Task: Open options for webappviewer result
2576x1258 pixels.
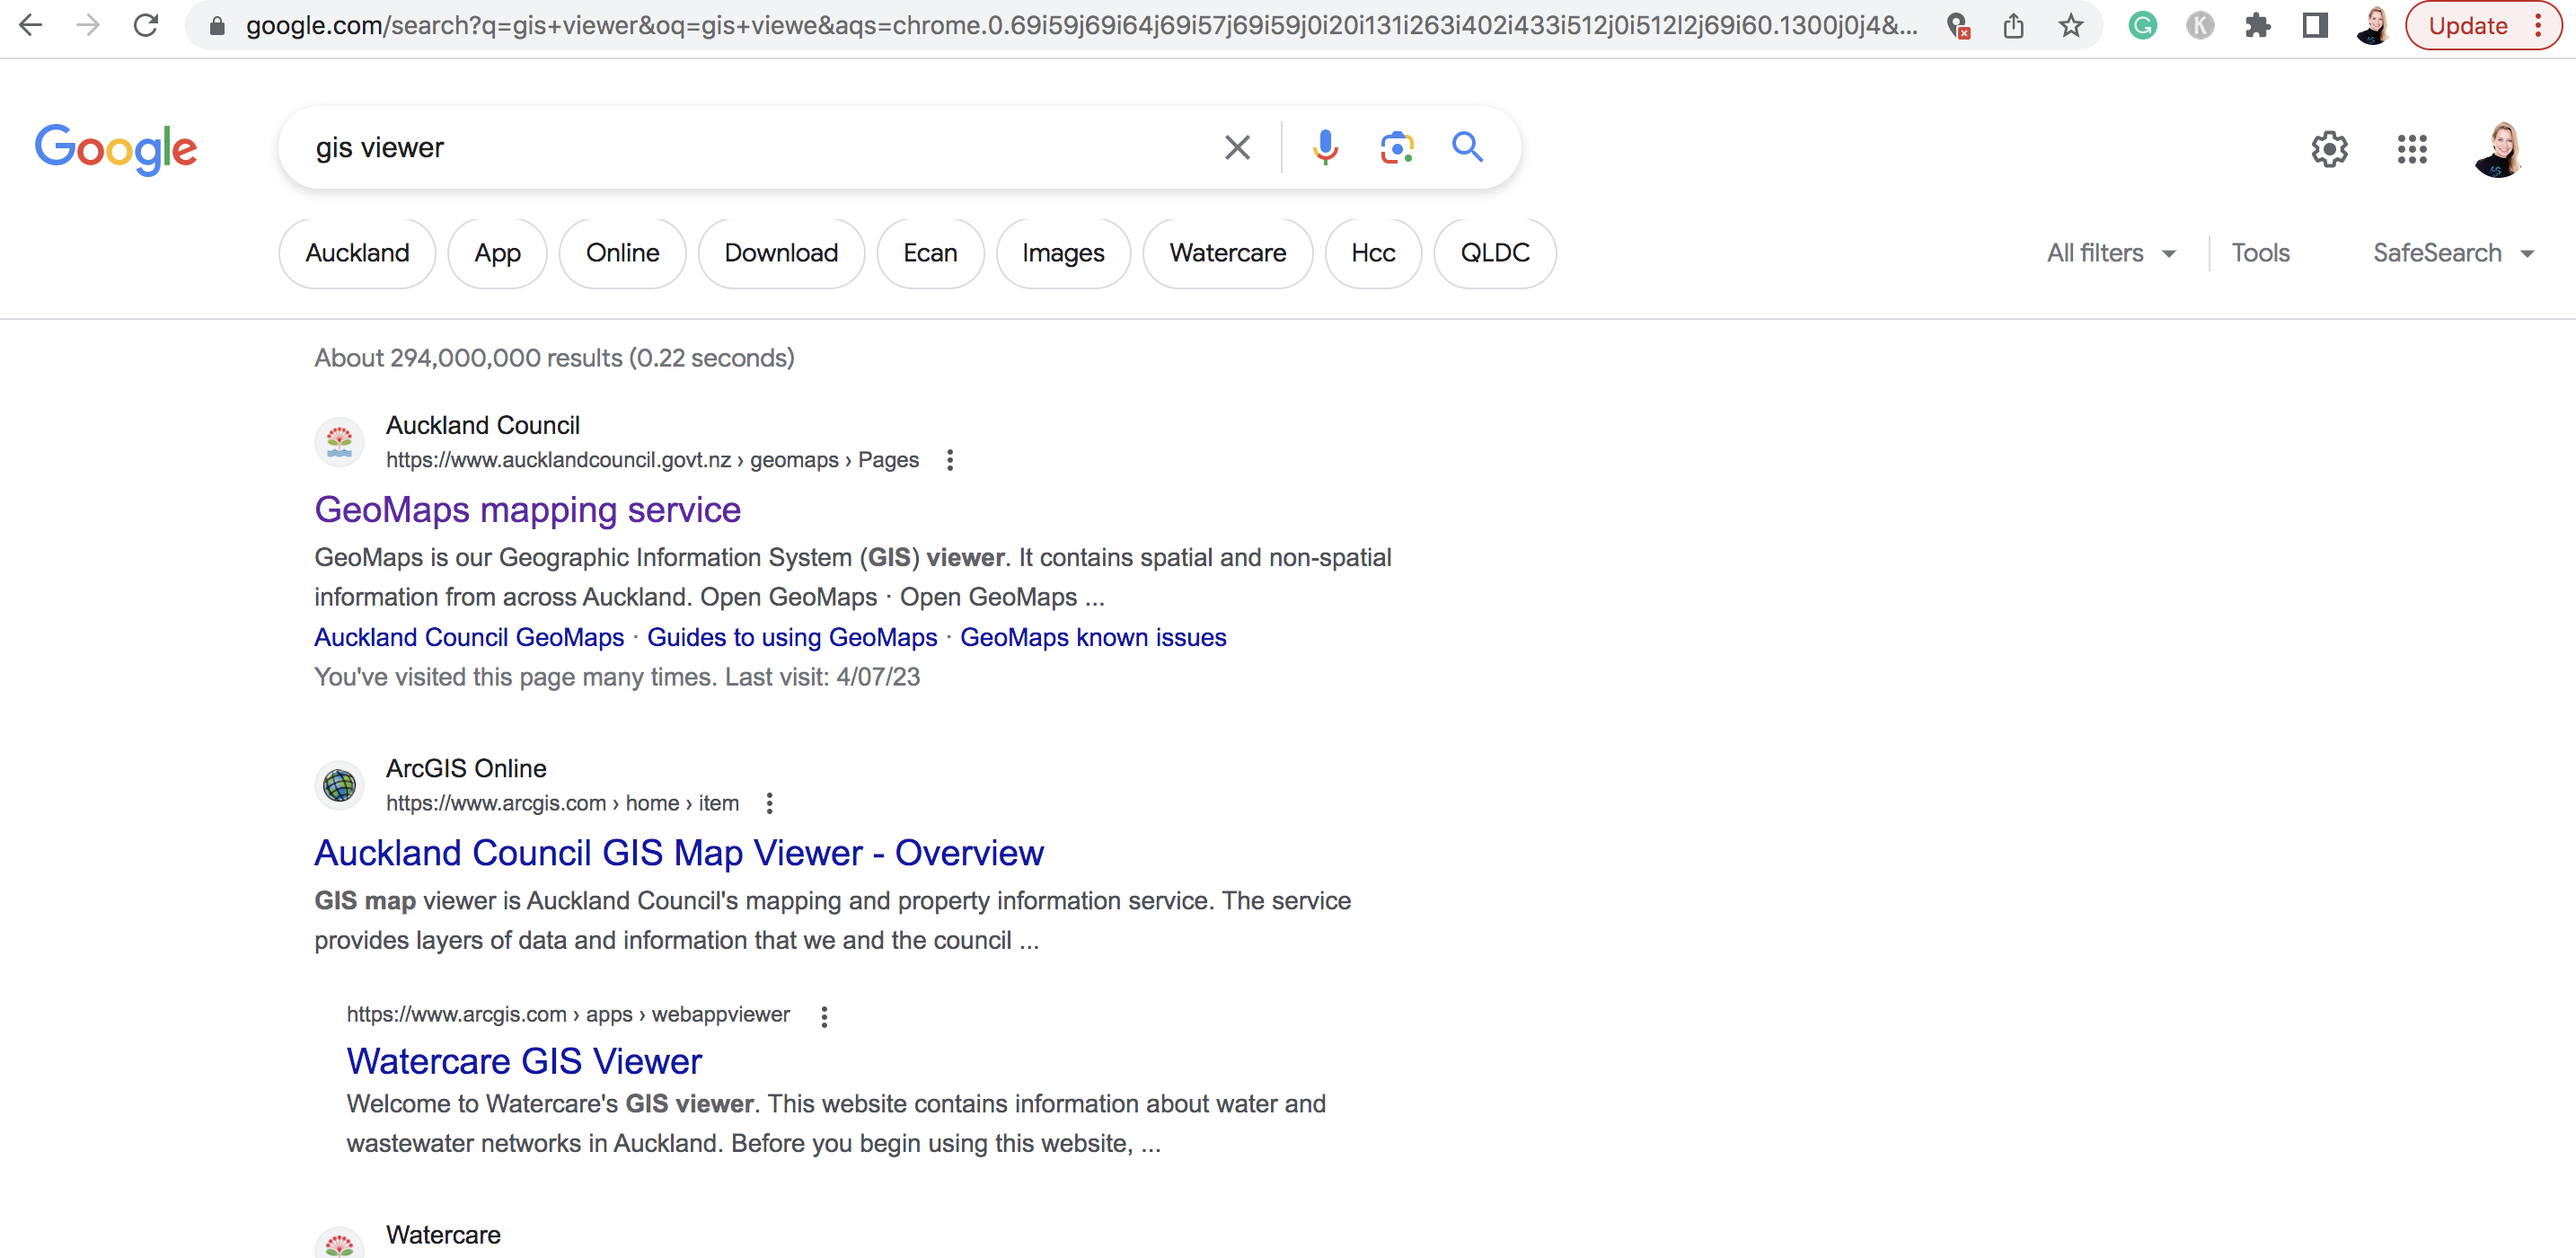Action: pyautogui.click(x=824, y=1017)
